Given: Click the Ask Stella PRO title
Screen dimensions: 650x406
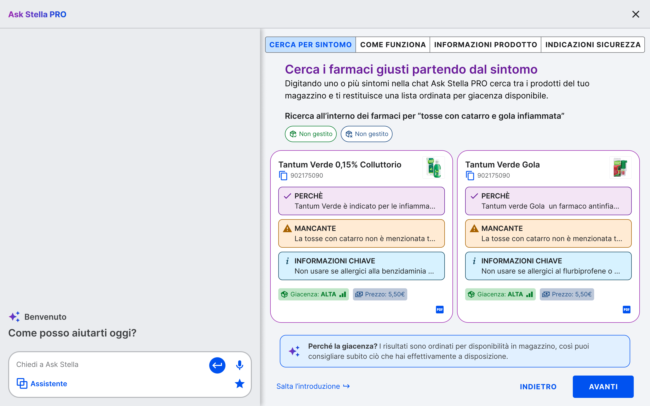Looking at the screenshot, I should click(x=37, y=14).
